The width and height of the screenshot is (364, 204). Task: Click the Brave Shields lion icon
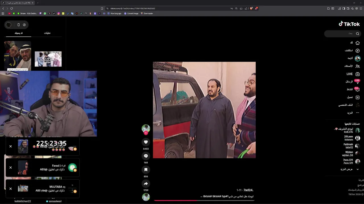[x=251, y=8]
